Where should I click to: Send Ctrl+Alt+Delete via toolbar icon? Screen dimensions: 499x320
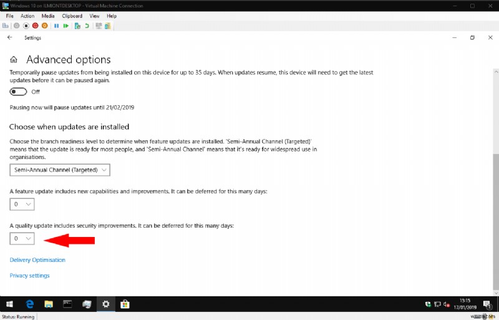click(x=6, y=26)
